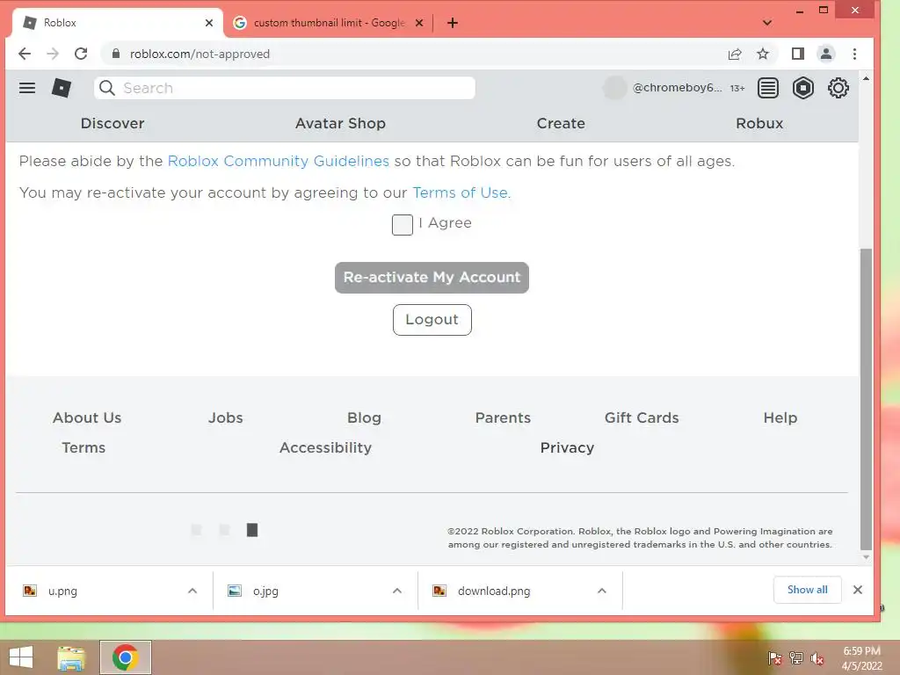Expand options for the u.png download
900x675 pixels.
click(x=192, y=591)
